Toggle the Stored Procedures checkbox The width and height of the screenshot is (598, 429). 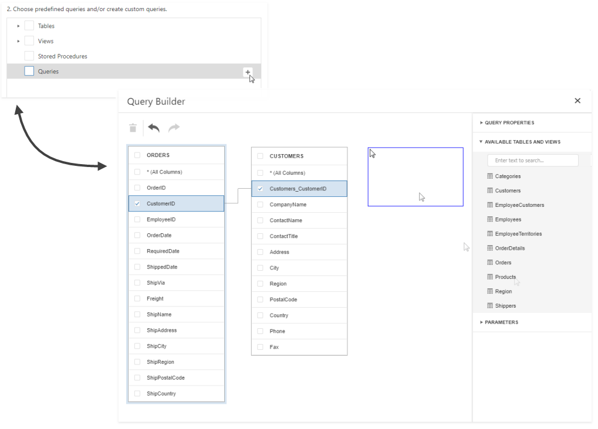coord(29,56)
